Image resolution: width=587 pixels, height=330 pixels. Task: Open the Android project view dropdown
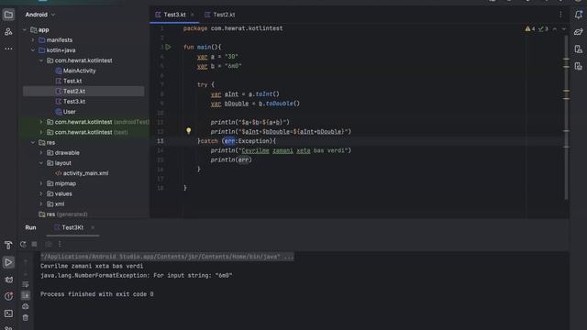click(x=40, y=15)
